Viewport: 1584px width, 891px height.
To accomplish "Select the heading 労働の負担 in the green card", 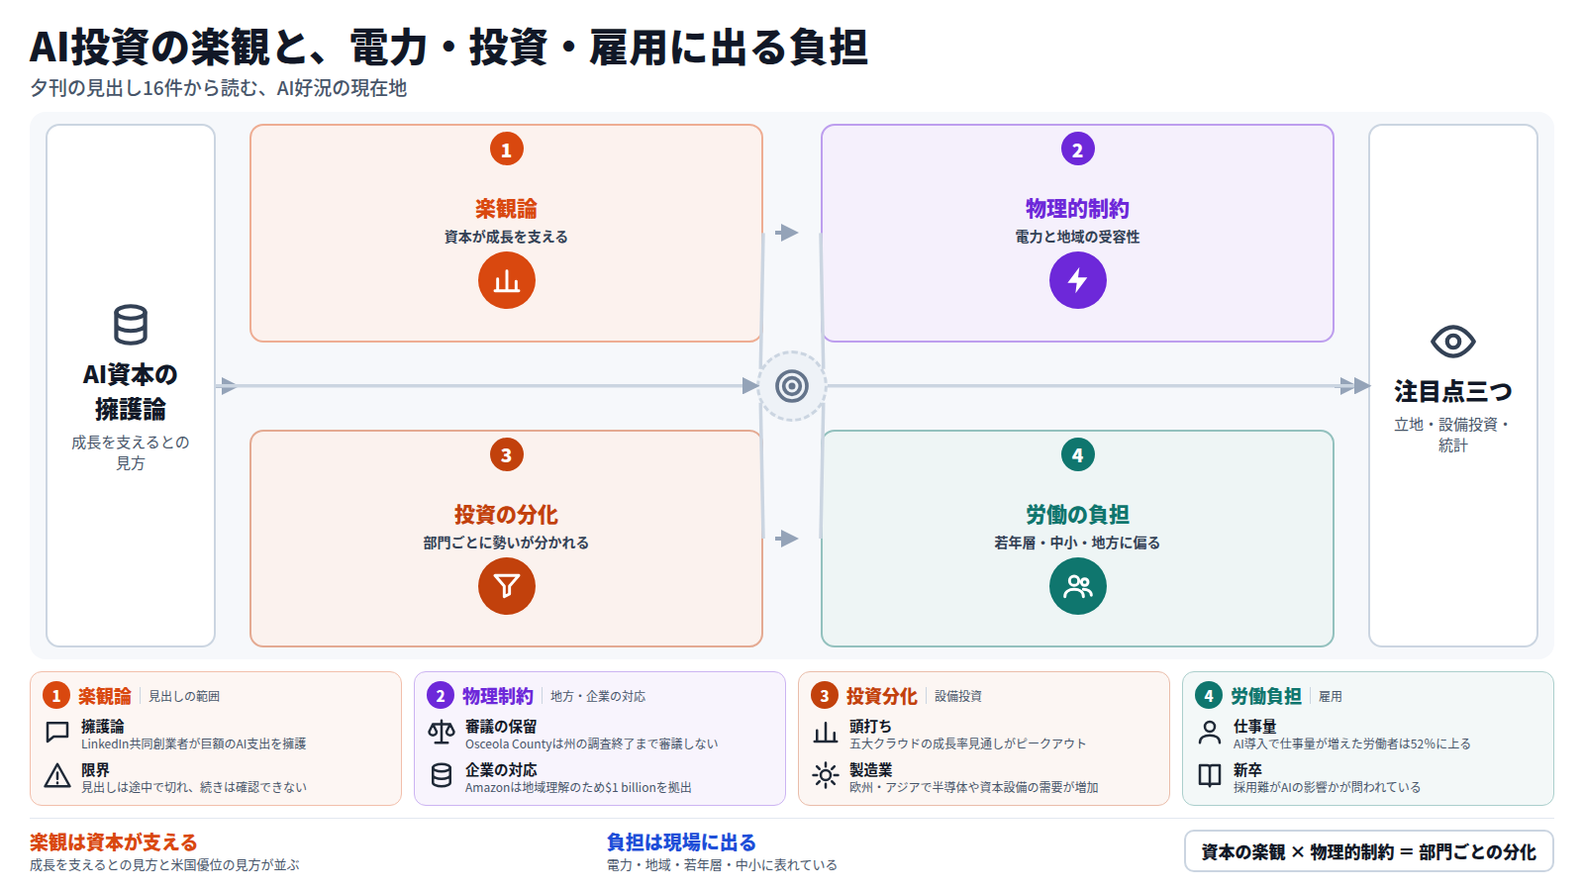I will (x=1077, y=515).
